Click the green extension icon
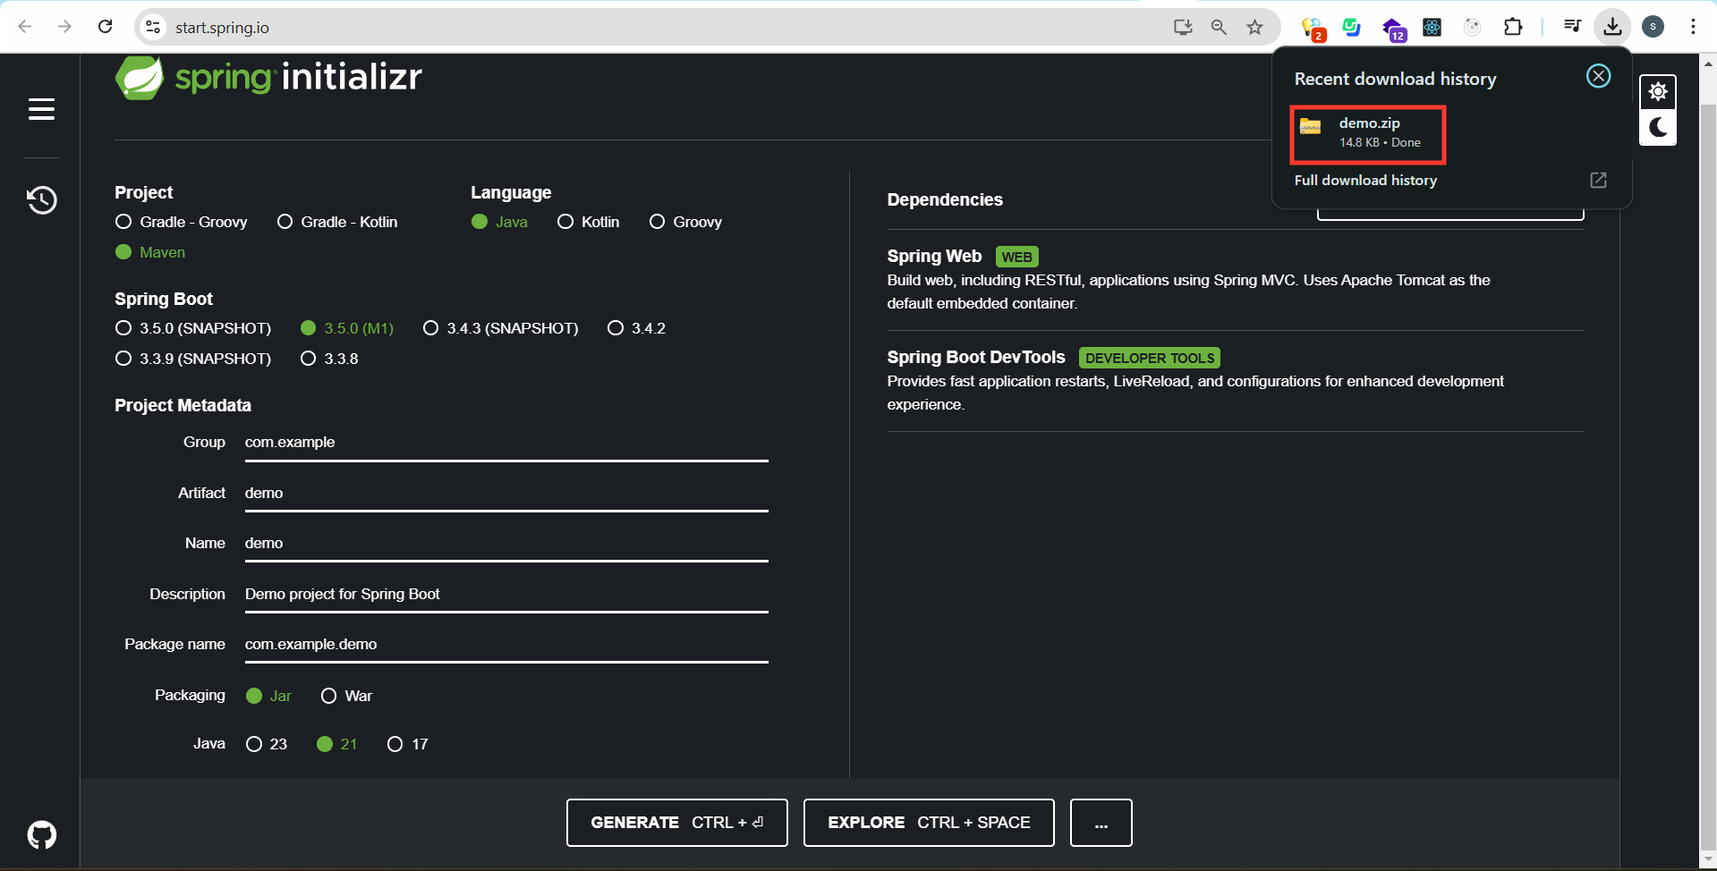Image resolution: width=1717 pixels, height=871 pixels. pos(1351,28)
